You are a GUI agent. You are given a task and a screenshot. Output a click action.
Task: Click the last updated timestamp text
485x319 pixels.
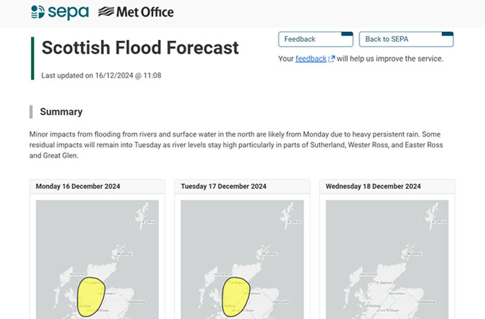[101, 75]
